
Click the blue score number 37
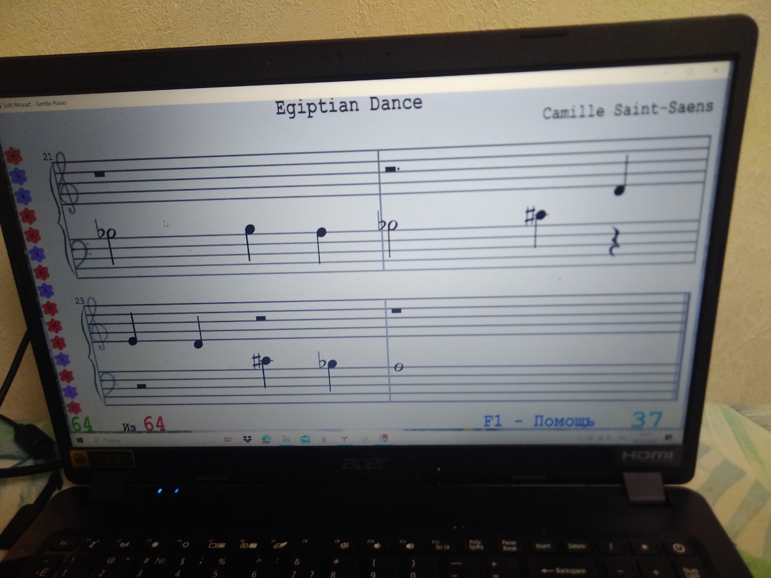pyautogui.click(x=646, y=420)
